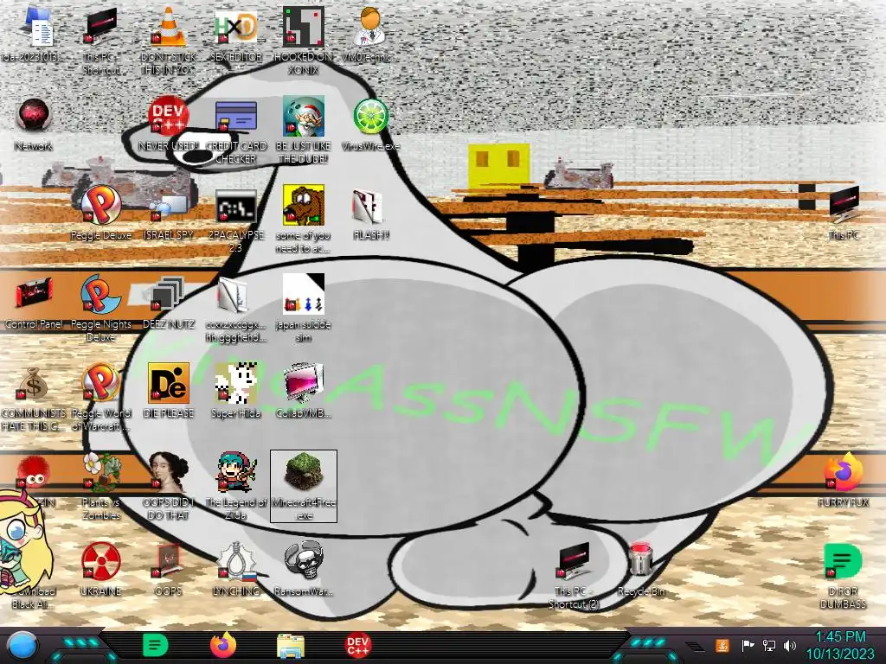The image size is (886, 664).
Task: Open the Plants vs Zombies icon
Action: [x=100, y=486]
